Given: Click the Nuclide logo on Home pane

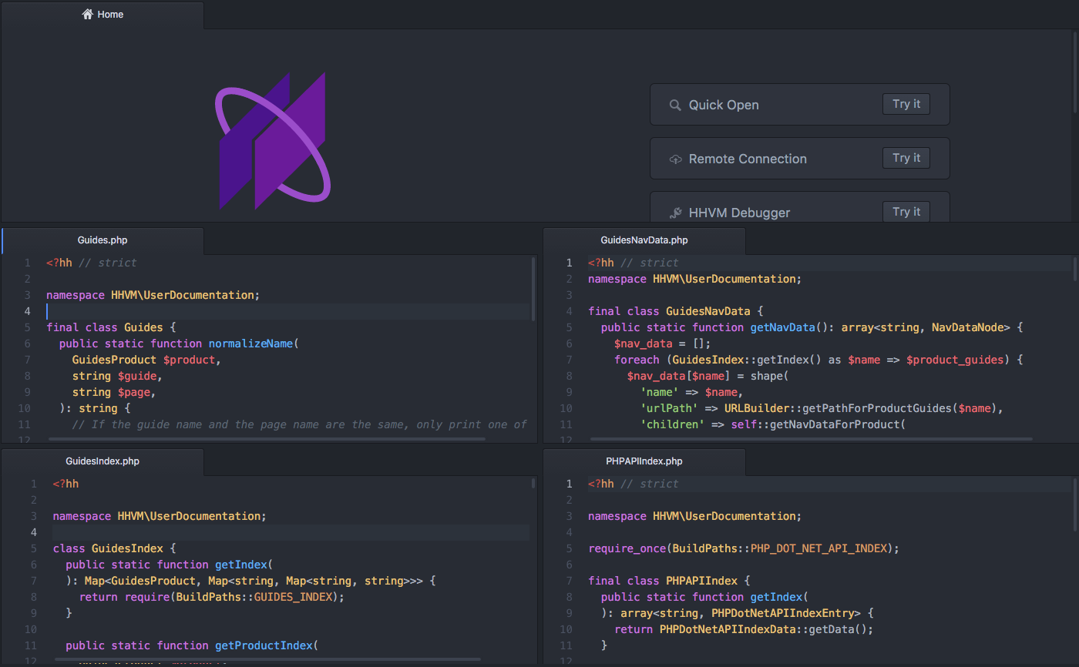Looking at the screenshot, I should 273,141.
